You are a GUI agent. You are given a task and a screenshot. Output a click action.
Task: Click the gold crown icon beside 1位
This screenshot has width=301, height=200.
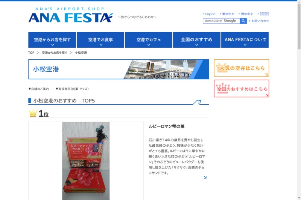pos(33,113)
